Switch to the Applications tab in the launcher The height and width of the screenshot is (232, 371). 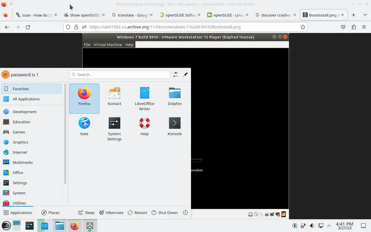click(18, 213)
